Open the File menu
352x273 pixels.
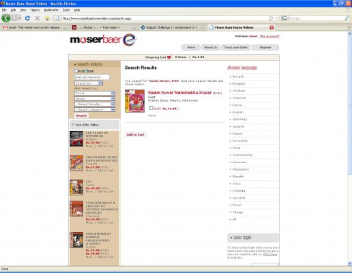pos(4,10)
